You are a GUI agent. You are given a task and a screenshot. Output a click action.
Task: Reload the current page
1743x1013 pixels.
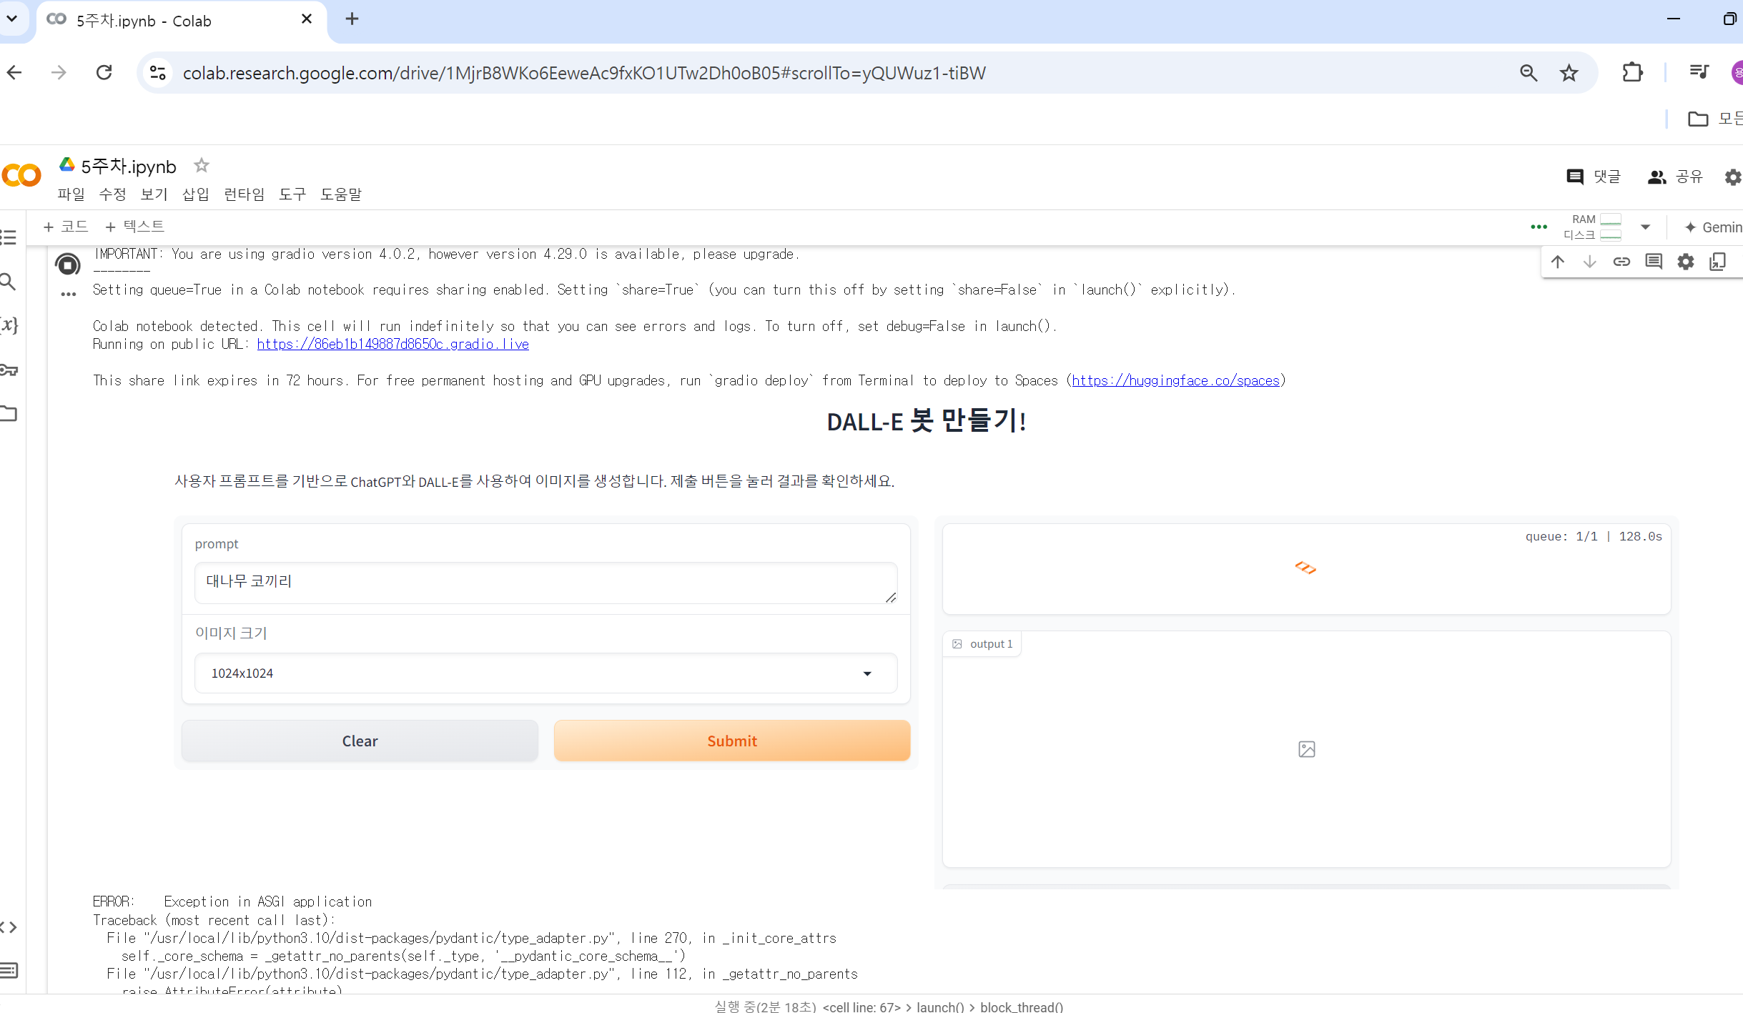104,72
